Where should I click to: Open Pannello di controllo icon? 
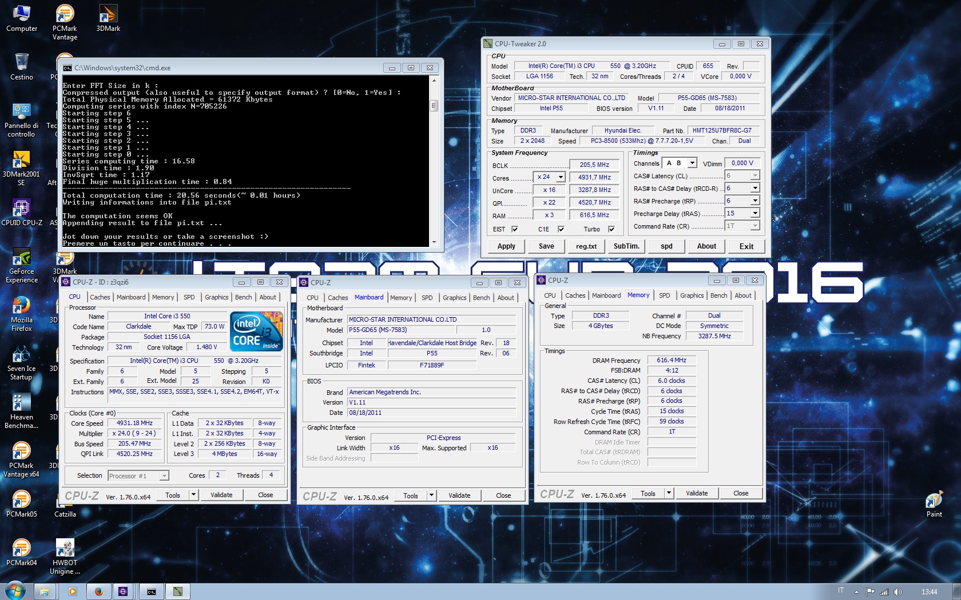tap(22, 121)
